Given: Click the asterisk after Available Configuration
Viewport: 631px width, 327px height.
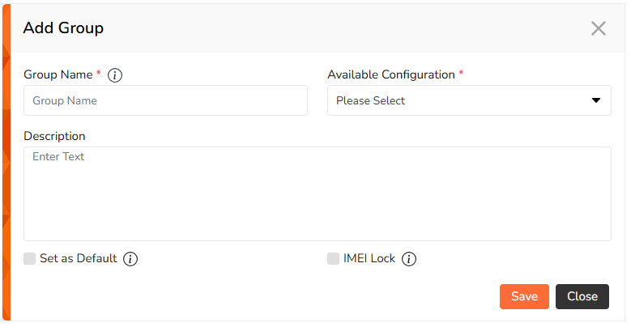Looking at the screenshot, I should (461, 74).
